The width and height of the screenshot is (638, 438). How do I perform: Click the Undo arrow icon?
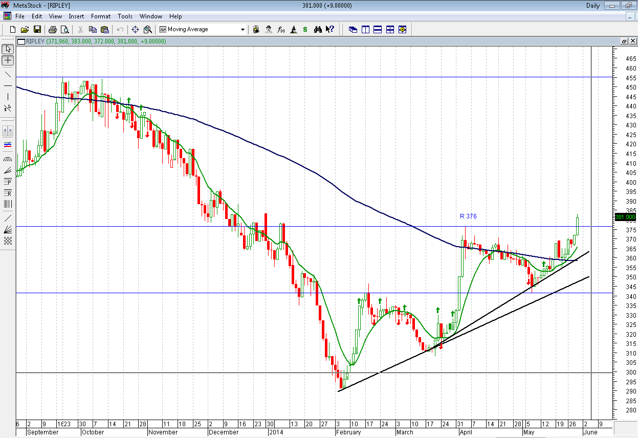(x=120, y=30)
